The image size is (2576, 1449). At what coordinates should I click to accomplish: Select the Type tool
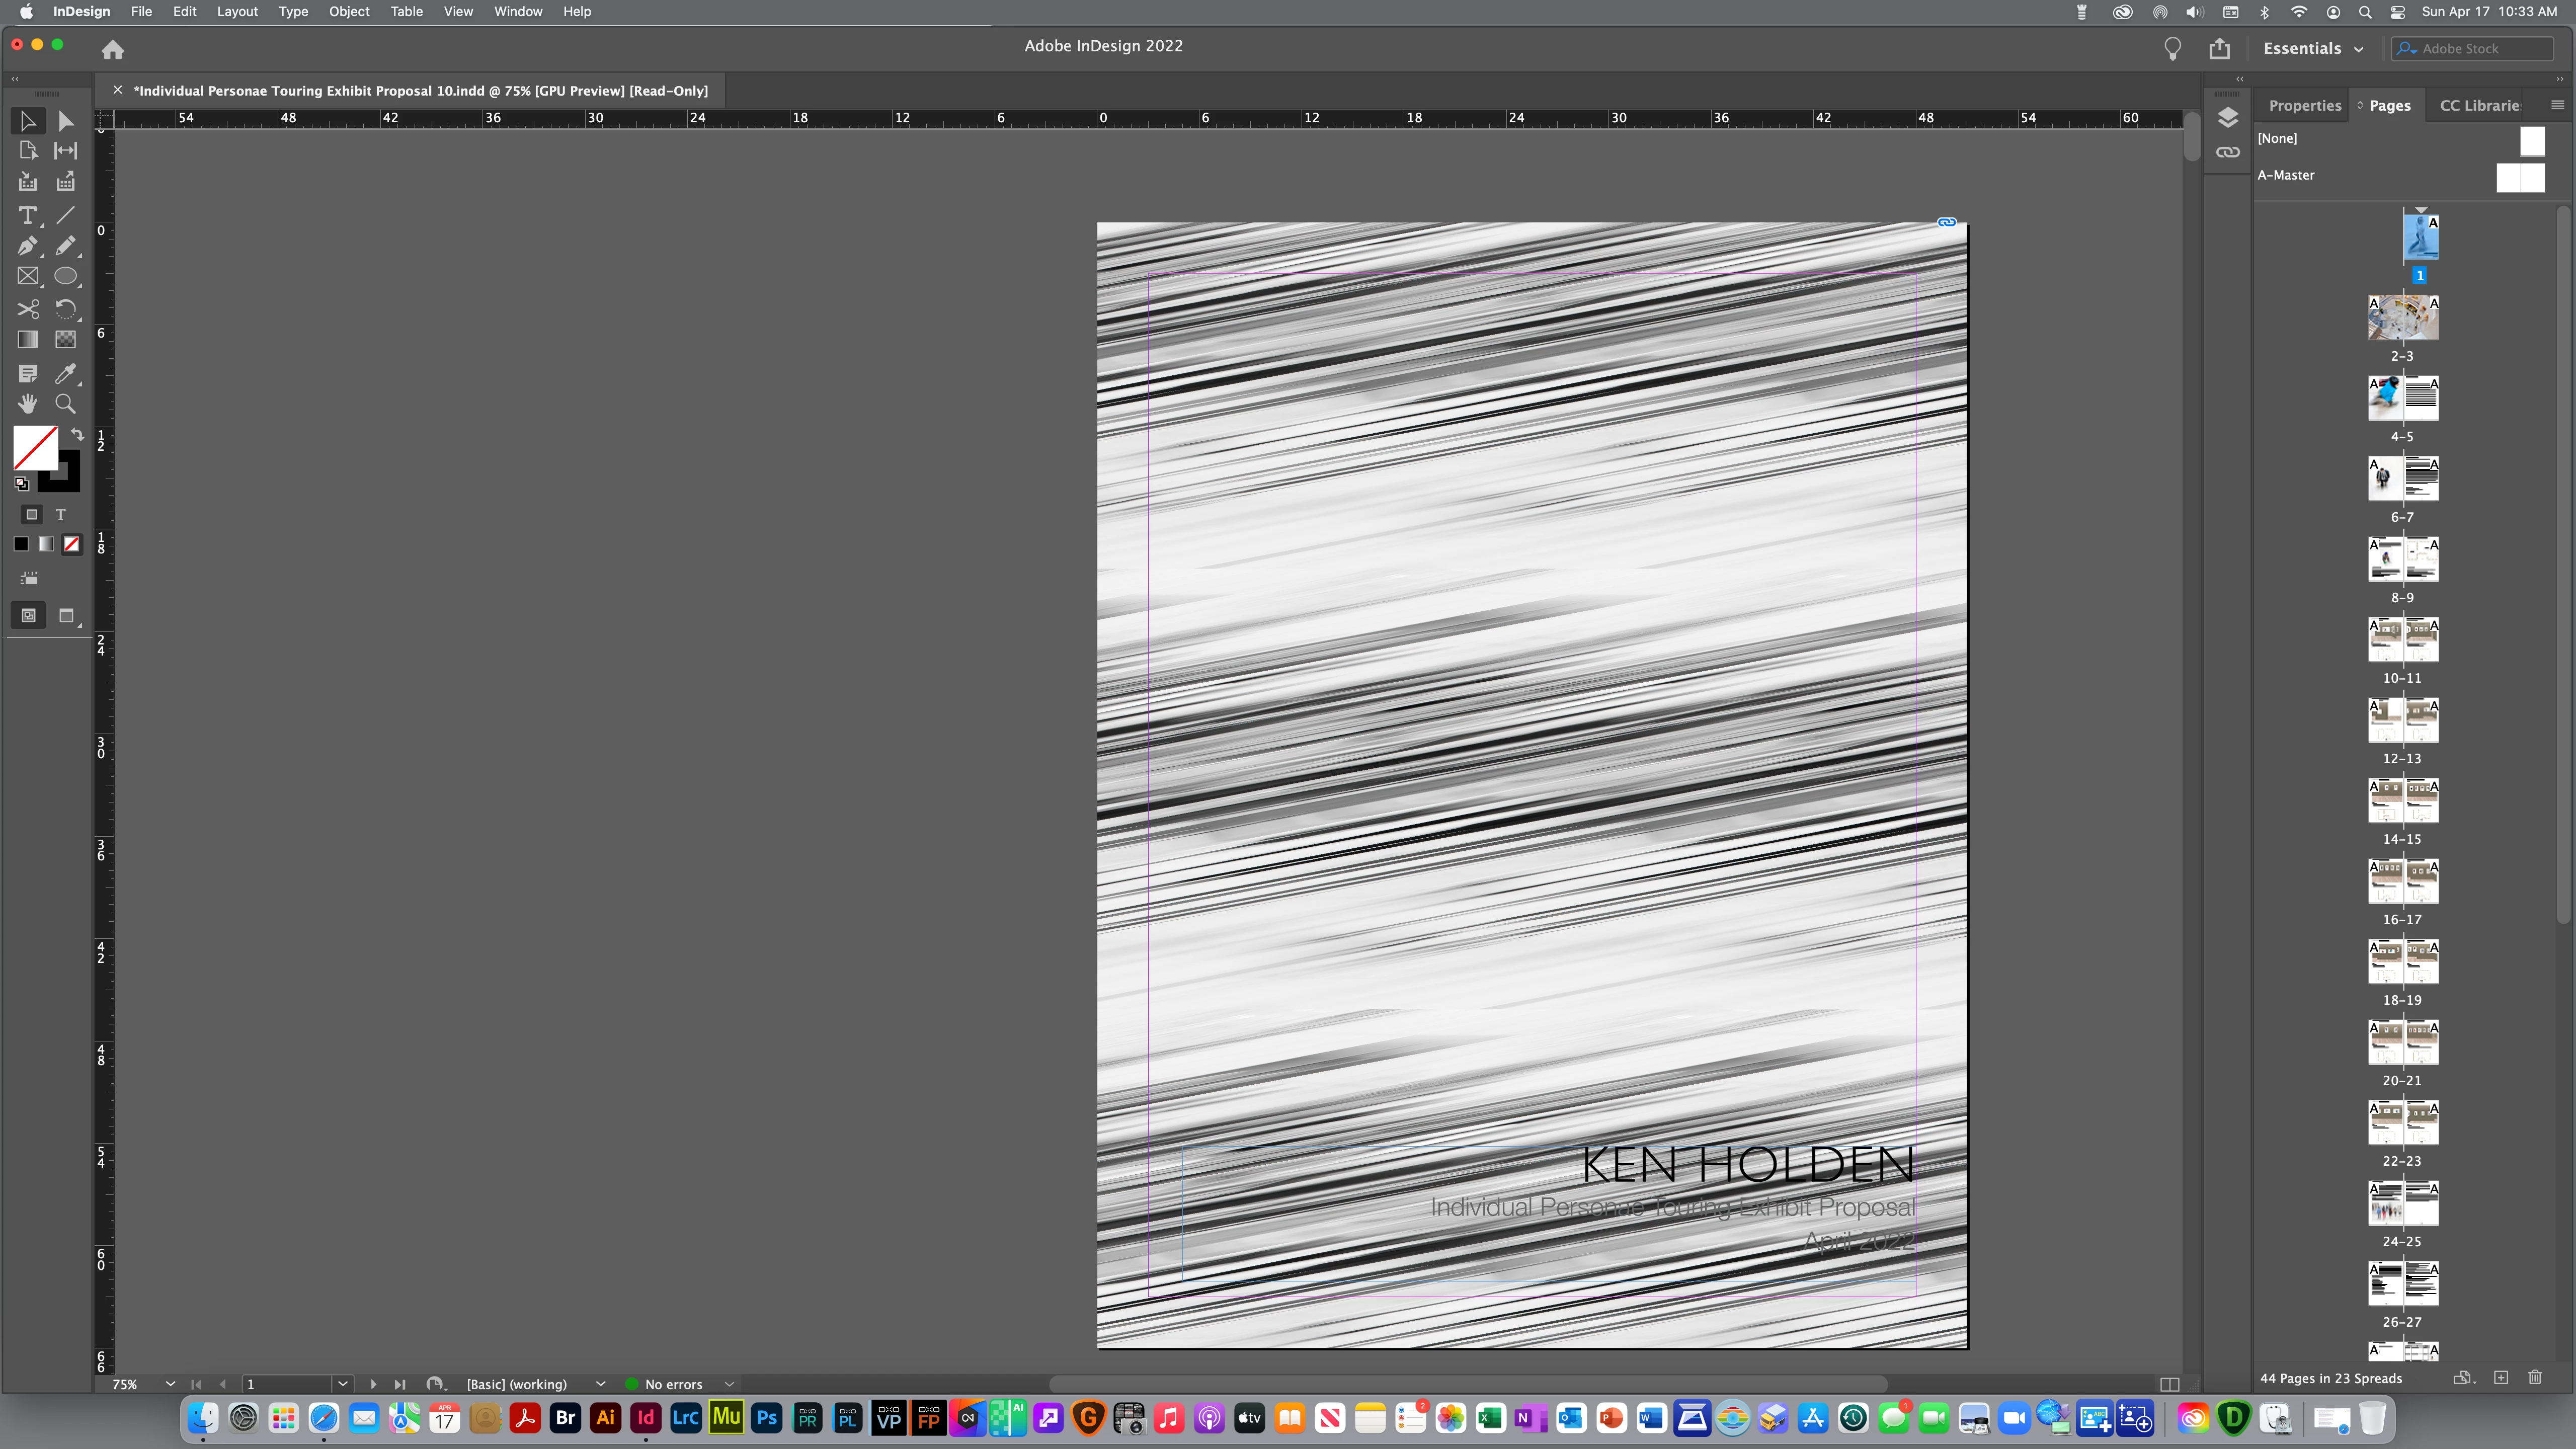[27, 215]
